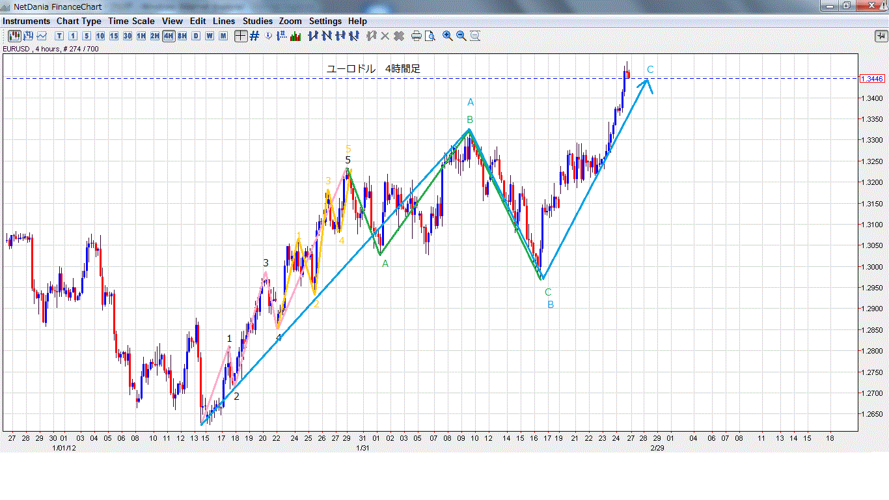Image resolution: width=889 pixels, height=500 pixels.
Task: Switch to the bar chart type icon
Action: (28, 36)
